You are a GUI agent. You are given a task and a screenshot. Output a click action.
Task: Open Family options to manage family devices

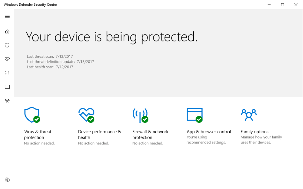coord(255,131)
